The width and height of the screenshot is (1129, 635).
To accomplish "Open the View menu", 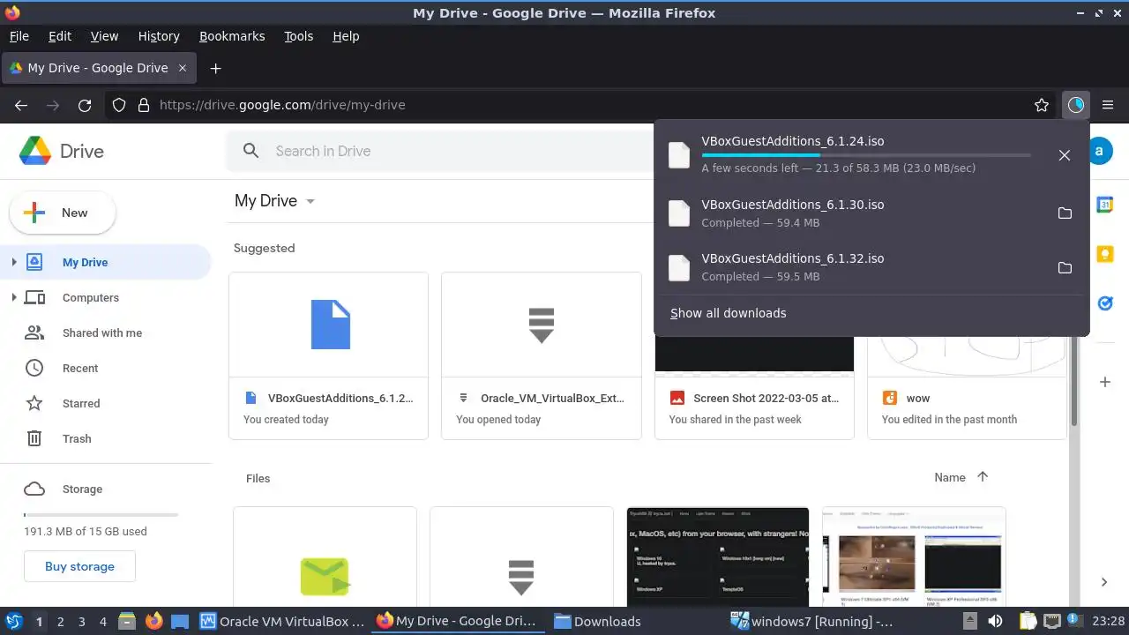I will [x=104, y=36].
